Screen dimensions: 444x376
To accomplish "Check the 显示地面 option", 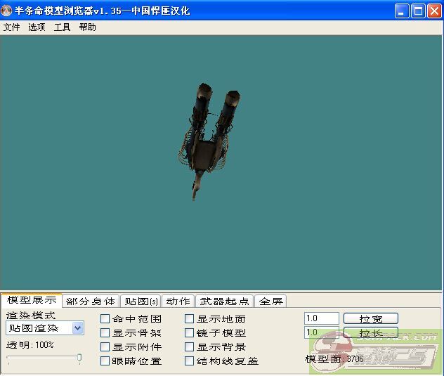I will [190, 319].
